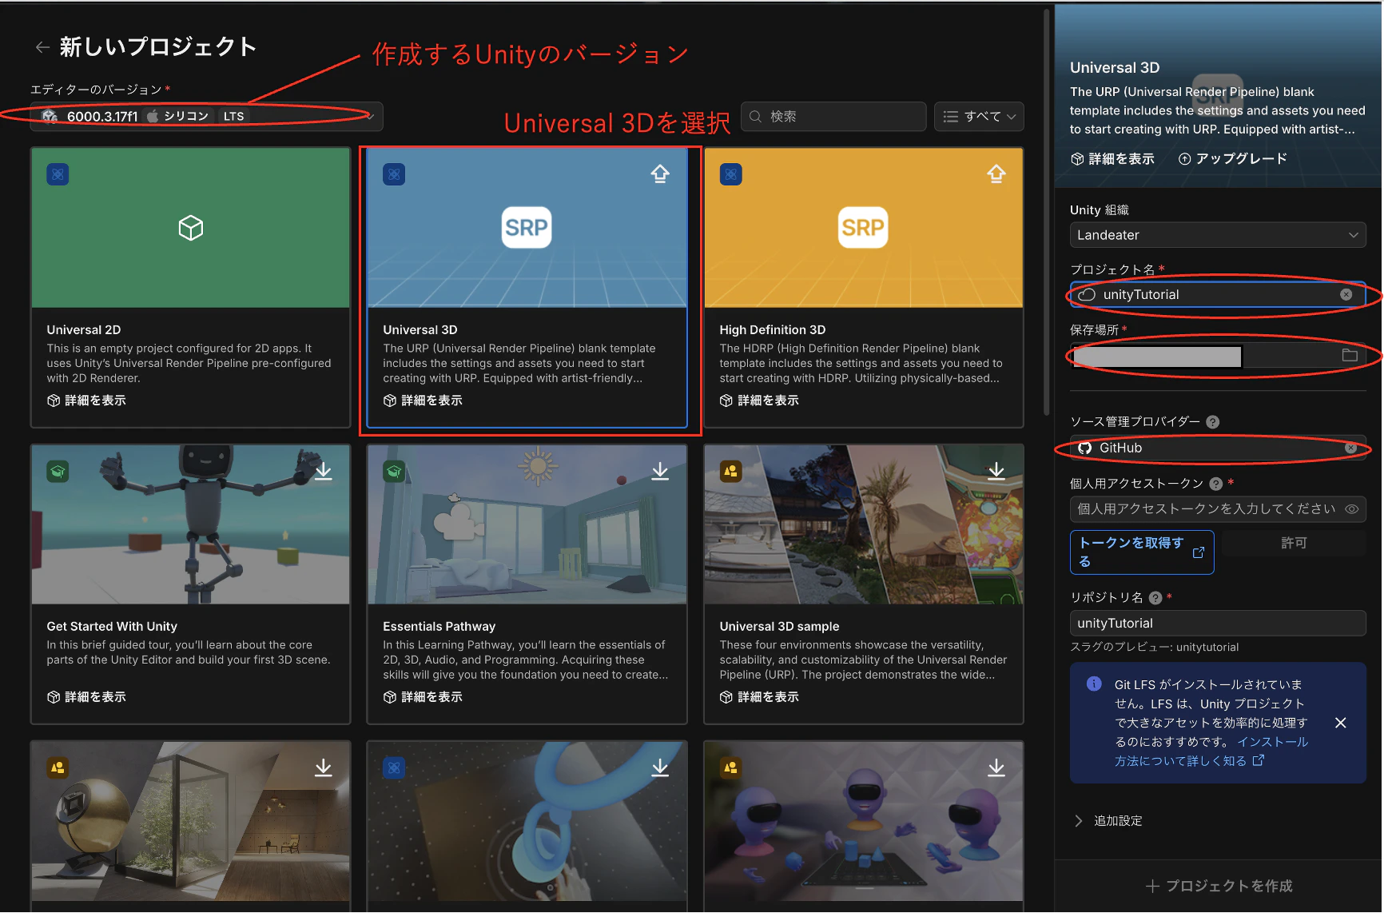Expand the 追加設定 section
The width and height of the screenshot is (1384, 913).
tap(1109, 821)
